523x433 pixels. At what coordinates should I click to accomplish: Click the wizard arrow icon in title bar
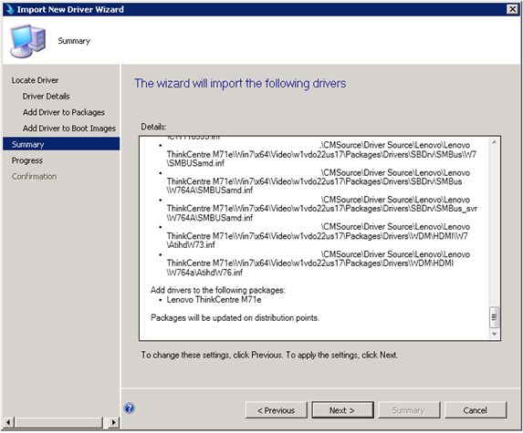pyautogui.click(x=10, y=9)
